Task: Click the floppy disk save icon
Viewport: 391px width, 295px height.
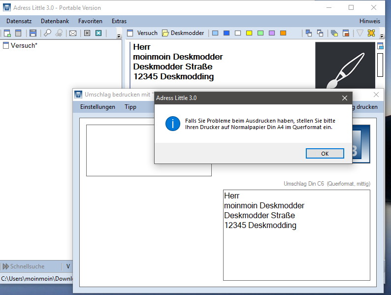Action: click(x=33, y=33)
